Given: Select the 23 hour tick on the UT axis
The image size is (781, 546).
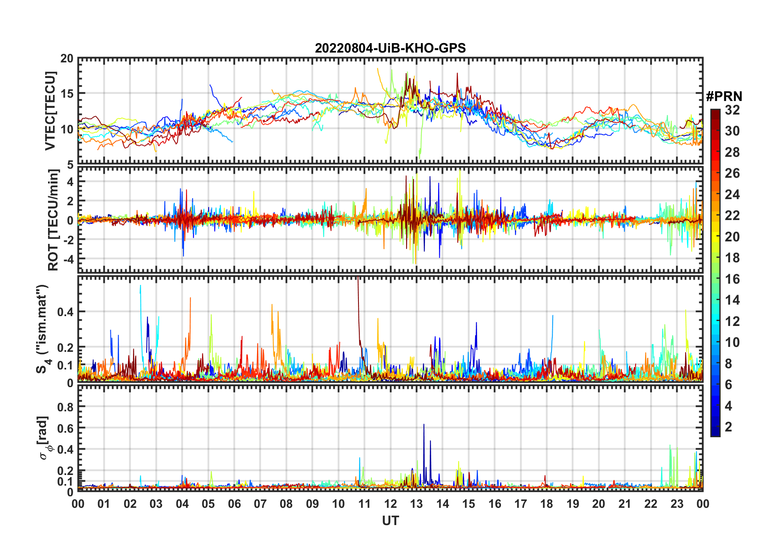Looking at the screenshot, I should tap(677, 504).
